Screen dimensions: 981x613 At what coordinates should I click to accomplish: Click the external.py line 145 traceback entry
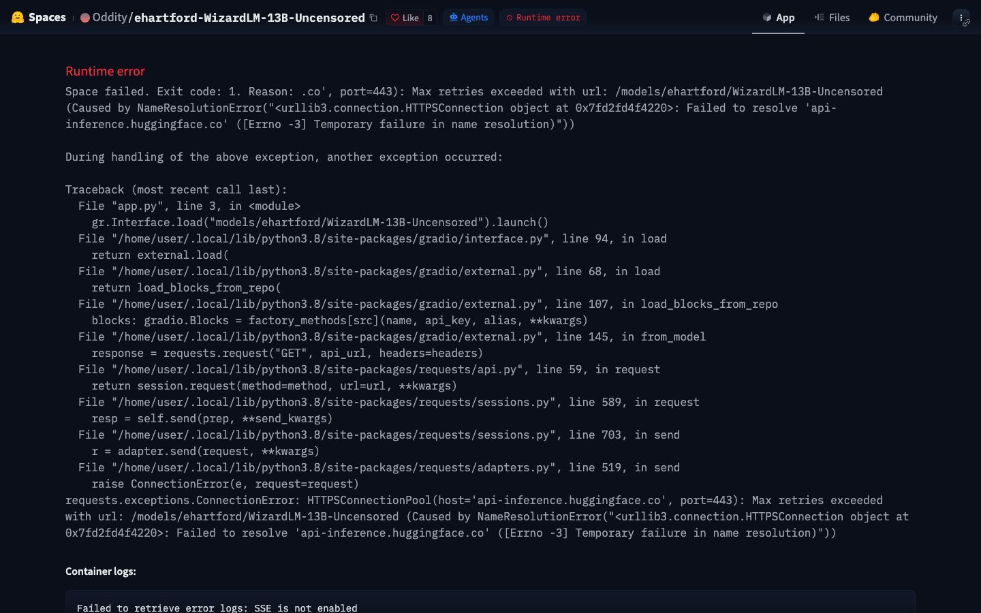pyautogui.click(x=392, y=337)
